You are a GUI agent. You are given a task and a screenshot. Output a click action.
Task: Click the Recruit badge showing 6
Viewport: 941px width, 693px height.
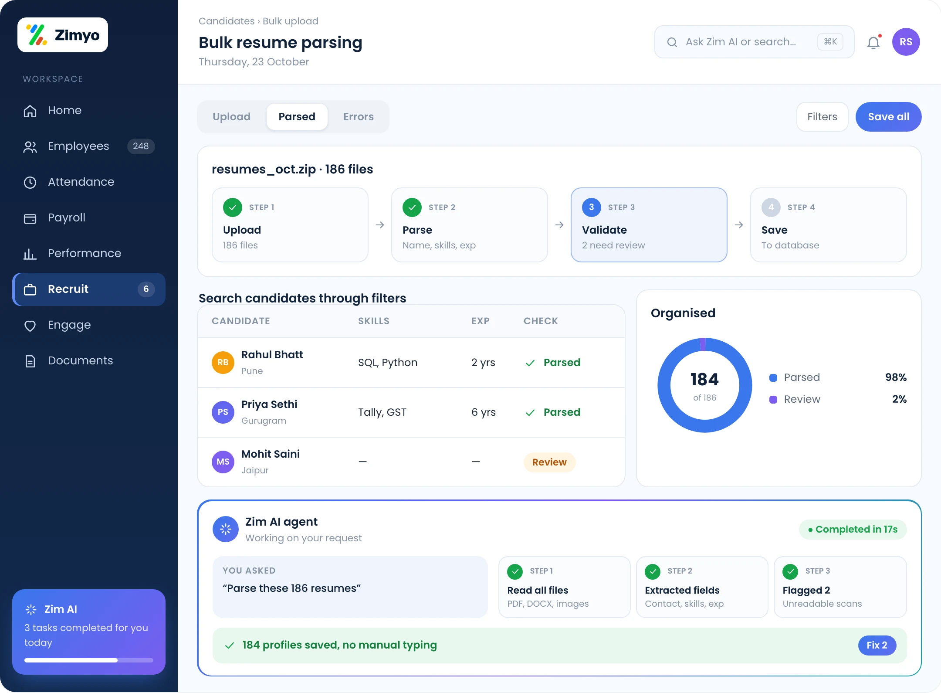pos(146,289)
